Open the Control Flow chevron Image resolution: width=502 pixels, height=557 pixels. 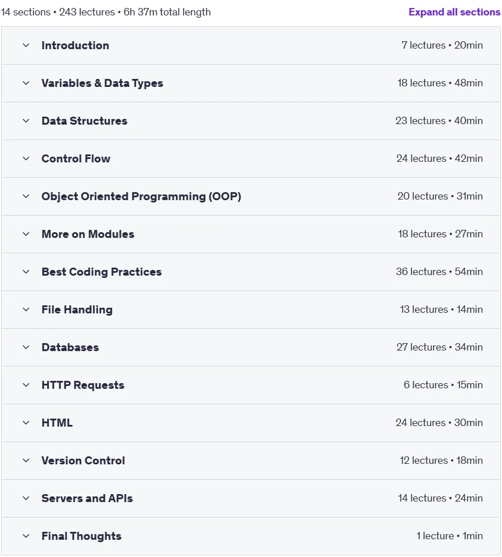coord(26,158)
